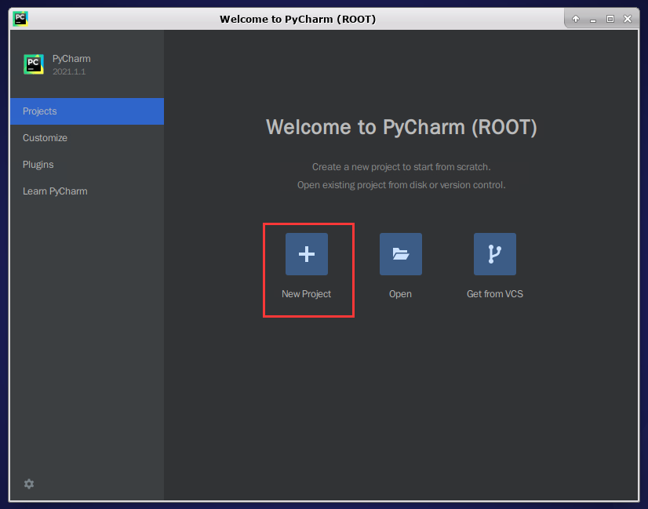This screenshot has height=509, width=648.
Task: Switch to the Customize tab
Action: 87,137
